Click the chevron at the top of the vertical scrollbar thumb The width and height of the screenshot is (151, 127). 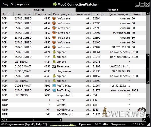point(148,55)
